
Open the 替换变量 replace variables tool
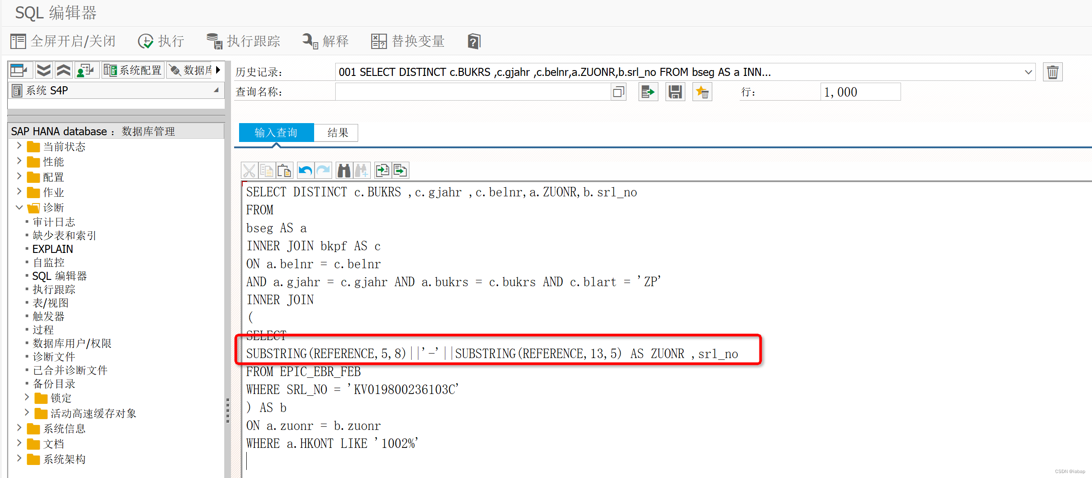[407, 41]
